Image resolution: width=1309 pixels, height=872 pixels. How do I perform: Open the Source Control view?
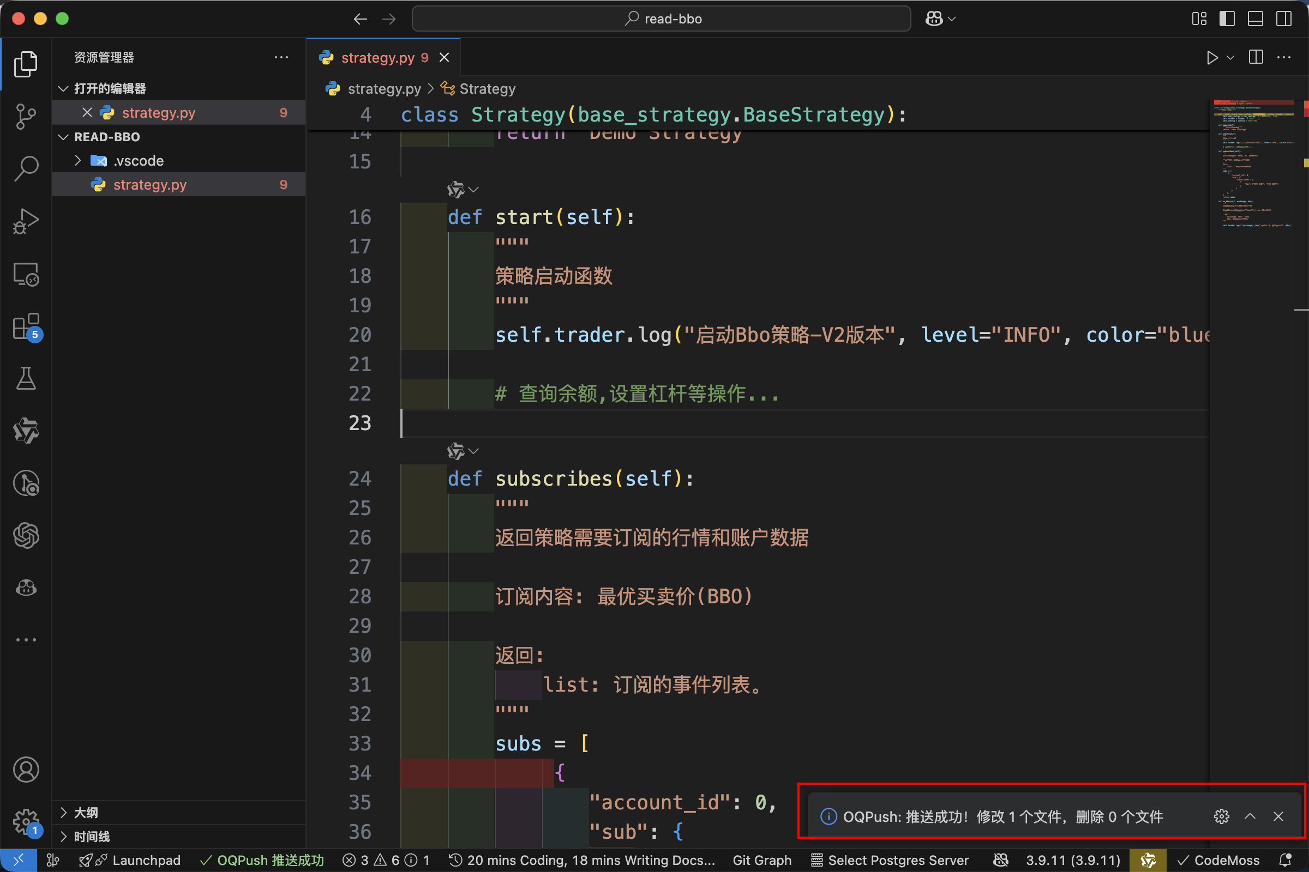click(x=26, y=116)
